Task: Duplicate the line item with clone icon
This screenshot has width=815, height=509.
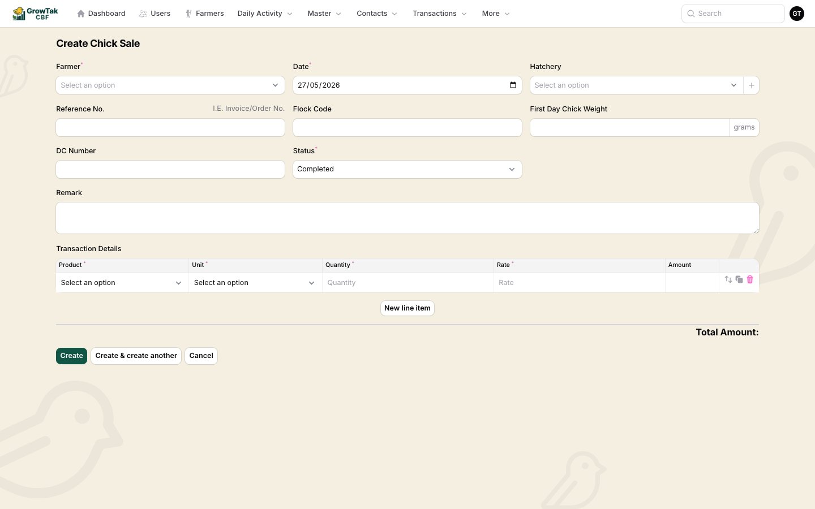Action: coord(739,279)
